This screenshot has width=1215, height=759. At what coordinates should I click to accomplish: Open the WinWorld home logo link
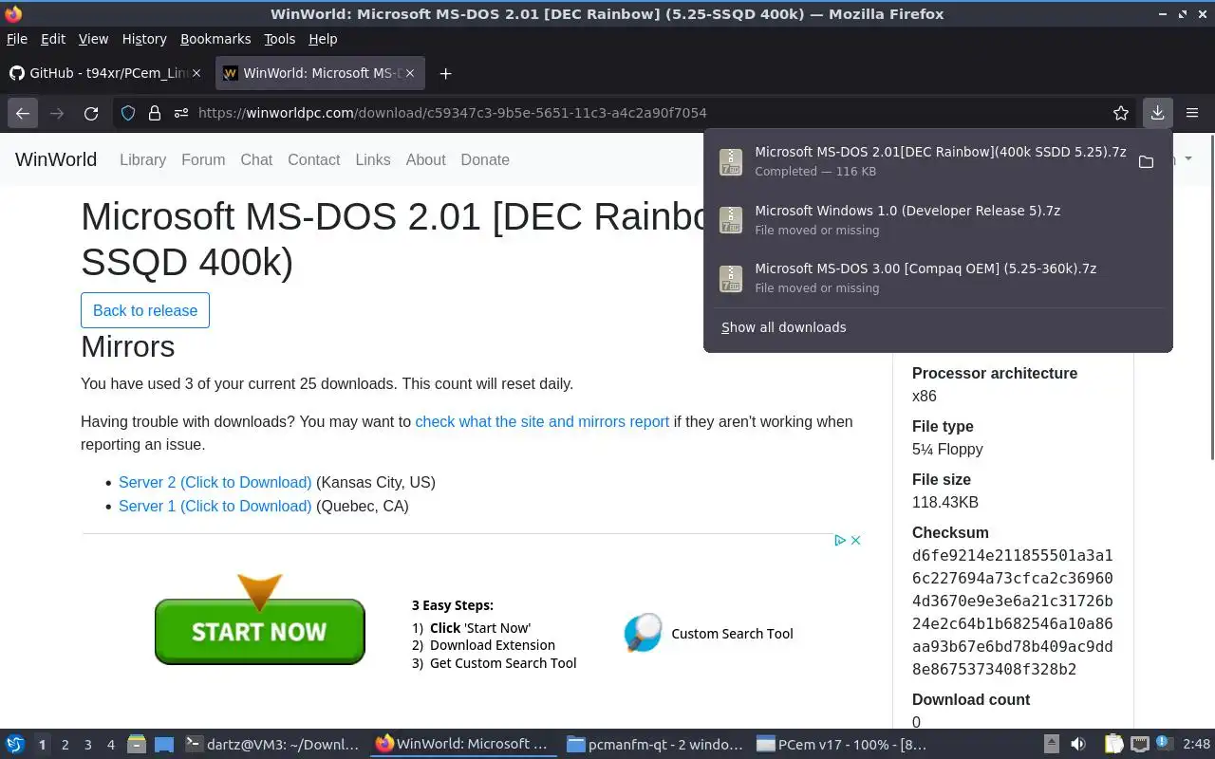point(56,159)
